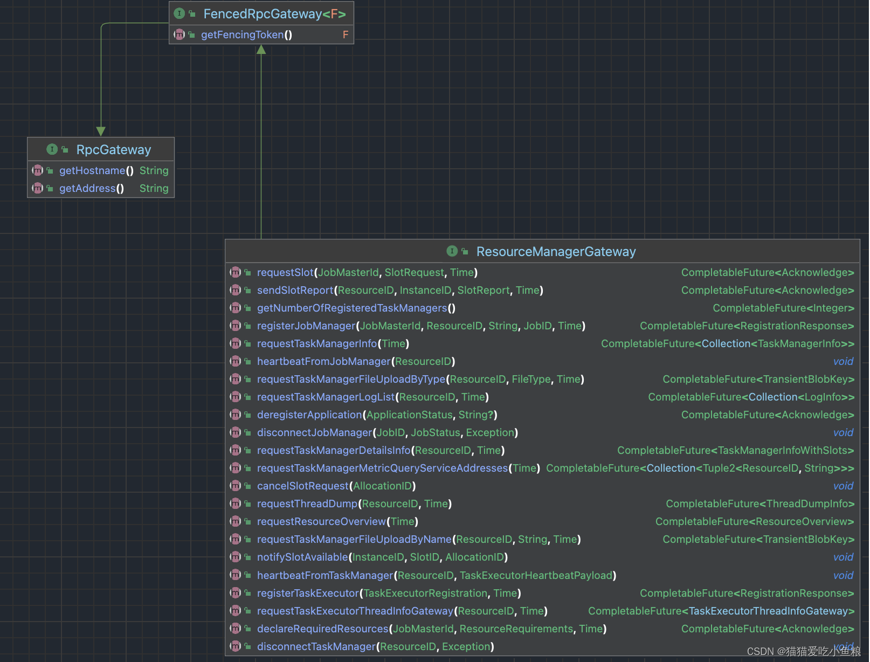The image size is (870, 662).
Task: Click the CompletableFuture<Integer> return type
Action: 784,308
